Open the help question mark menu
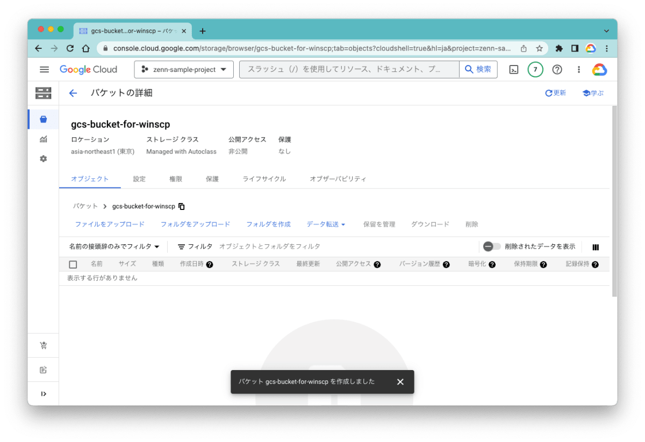This screenshot has width=645, height=442. (557, 69)
